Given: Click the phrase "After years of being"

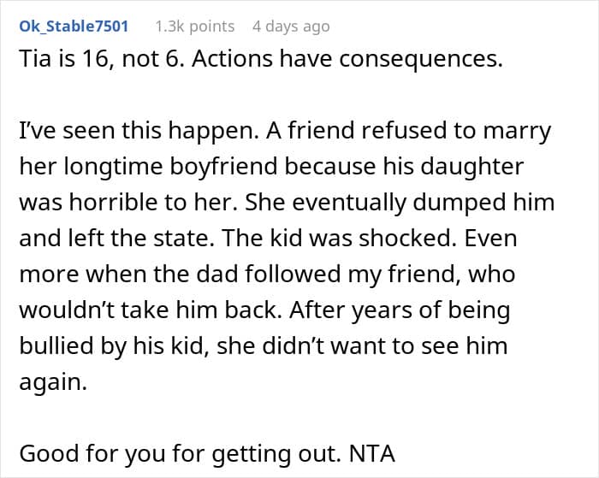Looking at the screenshot, I should click(x=400, y=310).
